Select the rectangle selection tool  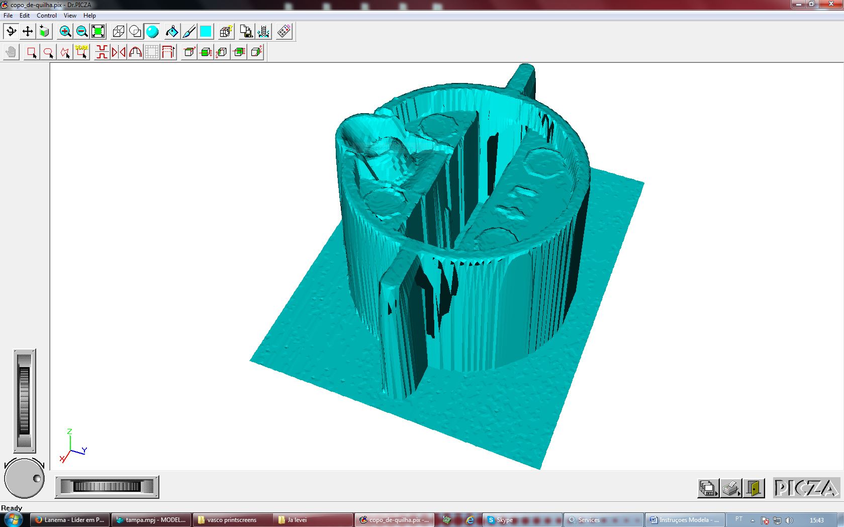click(x=32, y=52)
